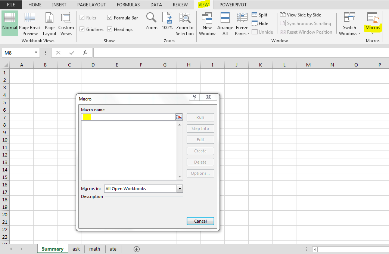Image resolution: width=389 pixels, height=254 pixels.
Task: Switch to the POWERPIVOT tab
Action: point(233,5)
